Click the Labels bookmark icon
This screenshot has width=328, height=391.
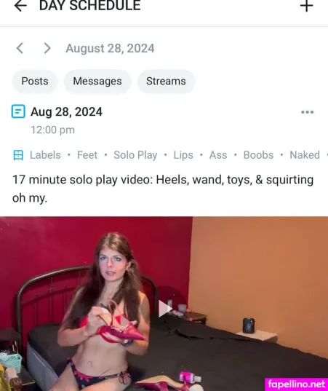pyautogui.click(x=18, y=155)
